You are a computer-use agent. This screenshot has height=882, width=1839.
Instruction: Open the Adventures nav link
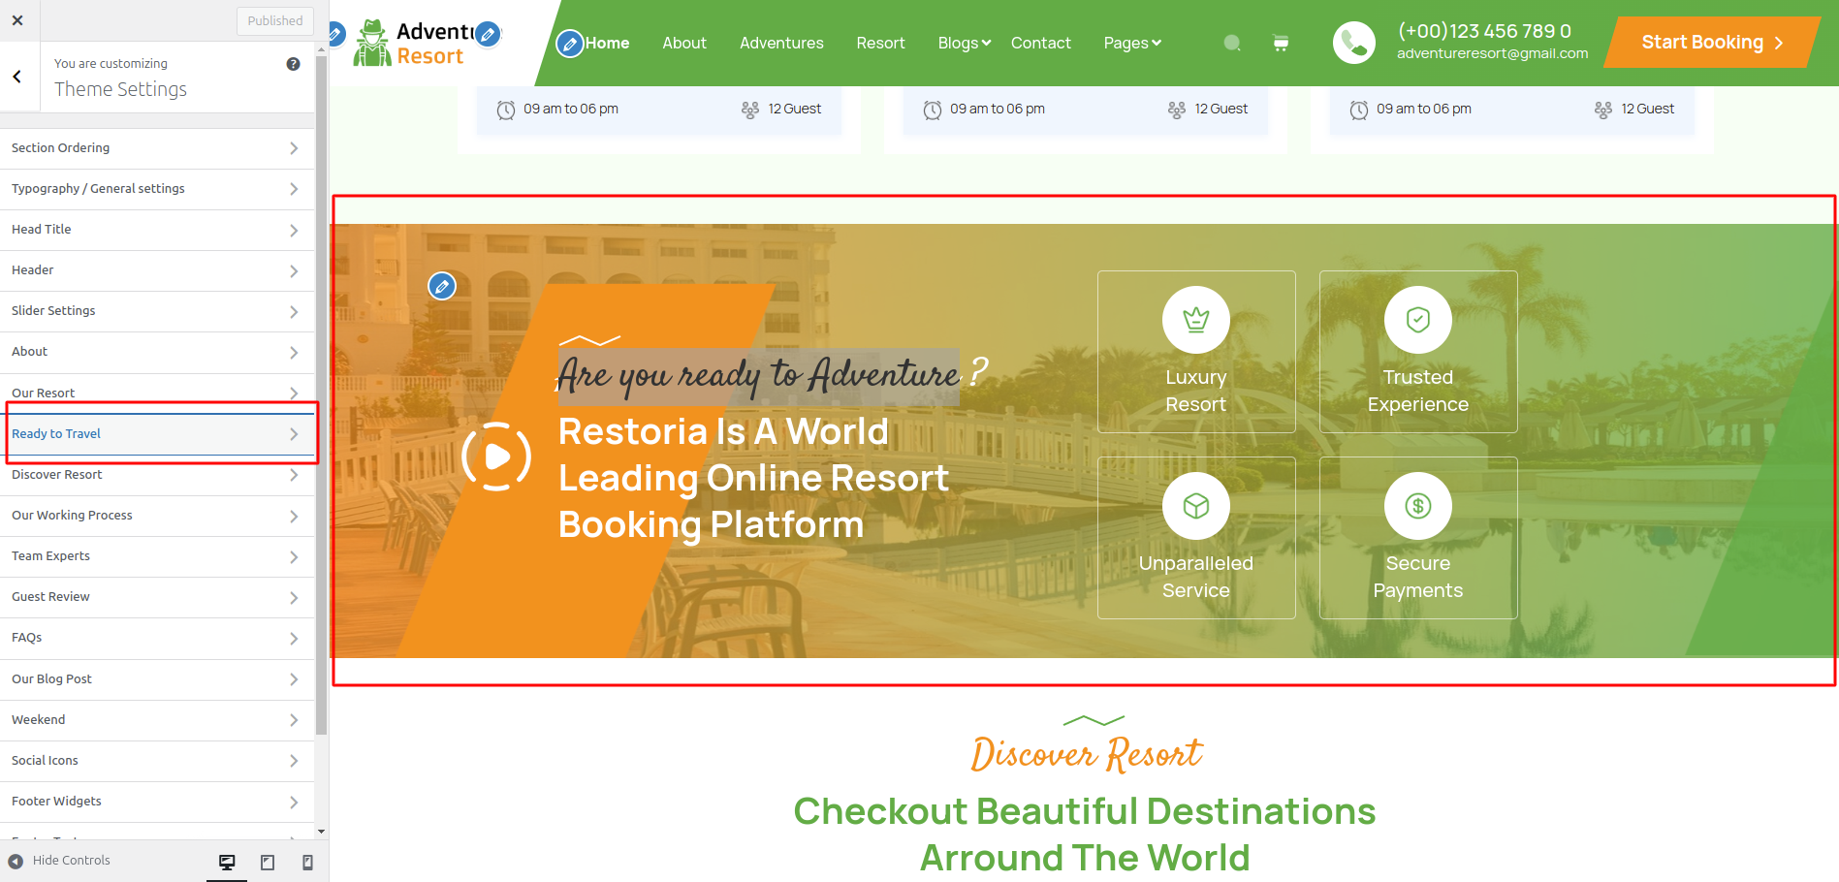[x=781, y=43]
